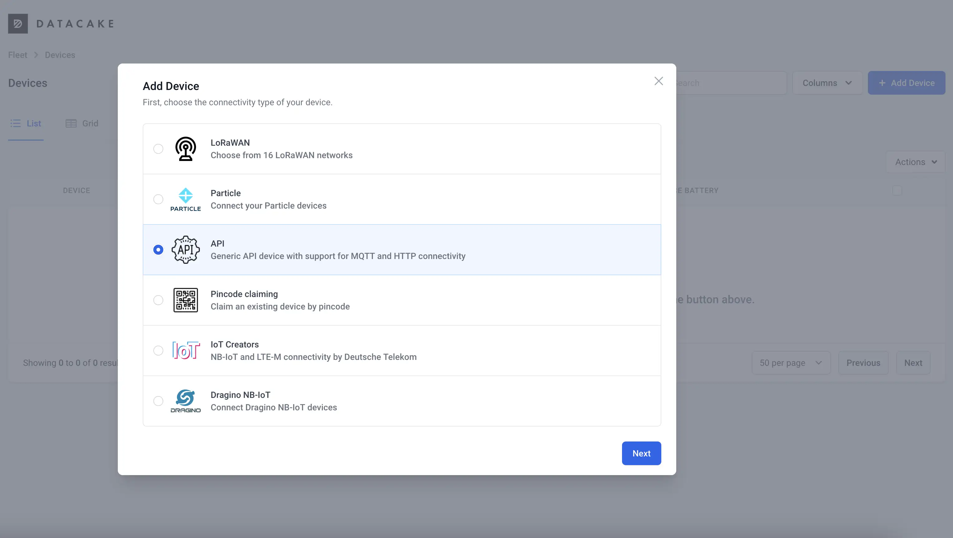953x538 pixels.
Task: Click the LoRaWAN antenna icon
Action: (x=185, y=149)
